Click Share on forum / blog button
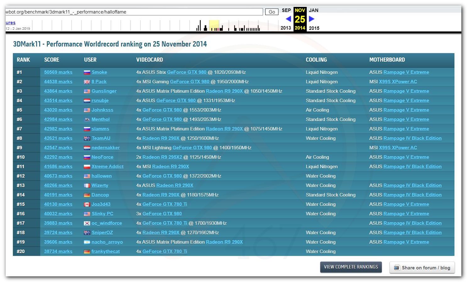 click(x=422, y=268)
